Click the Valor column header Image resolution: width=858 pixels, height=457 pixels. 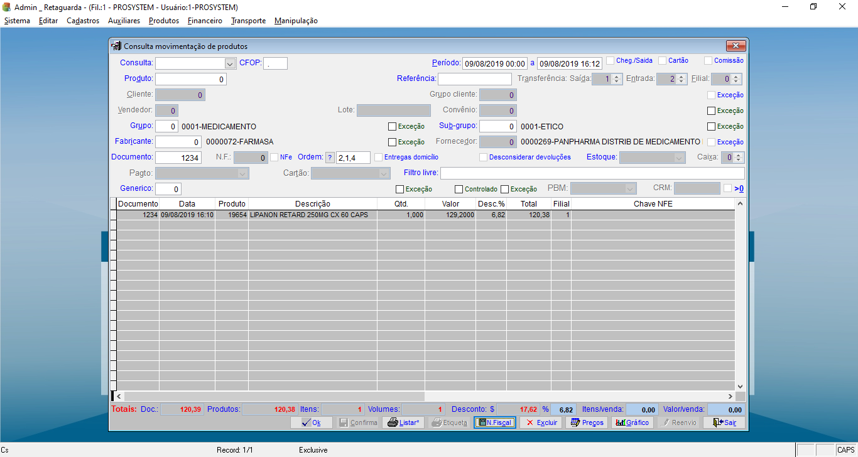[x=450, y=204]
